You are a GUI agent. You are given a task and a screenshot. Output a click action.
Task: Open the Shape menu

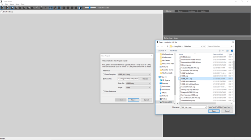click(x=11, y=4)
